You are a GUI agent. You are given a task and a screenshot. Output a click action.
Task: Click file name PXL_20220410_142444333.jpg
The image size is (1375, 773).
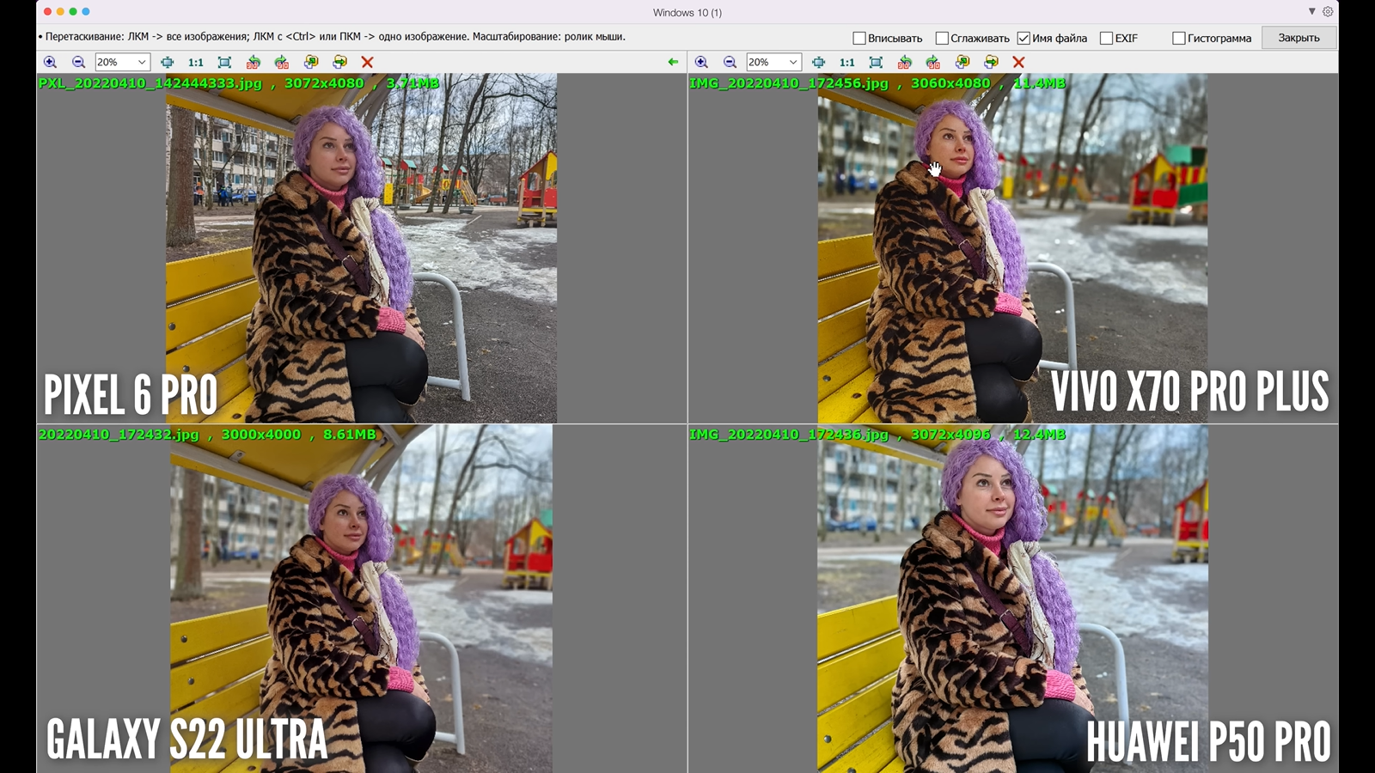pyautogui.click(x=150, y=83)
